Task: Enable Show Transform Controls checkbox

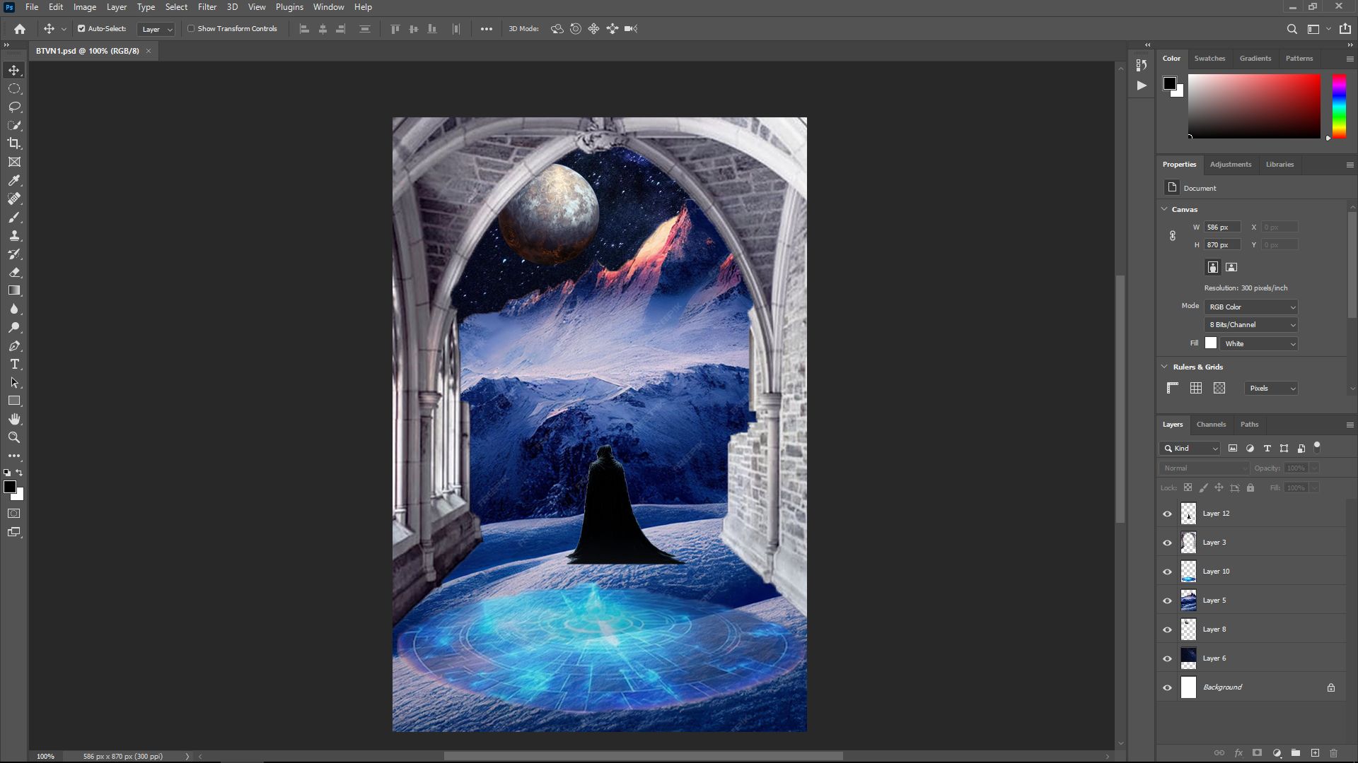Action: point(191,29)
